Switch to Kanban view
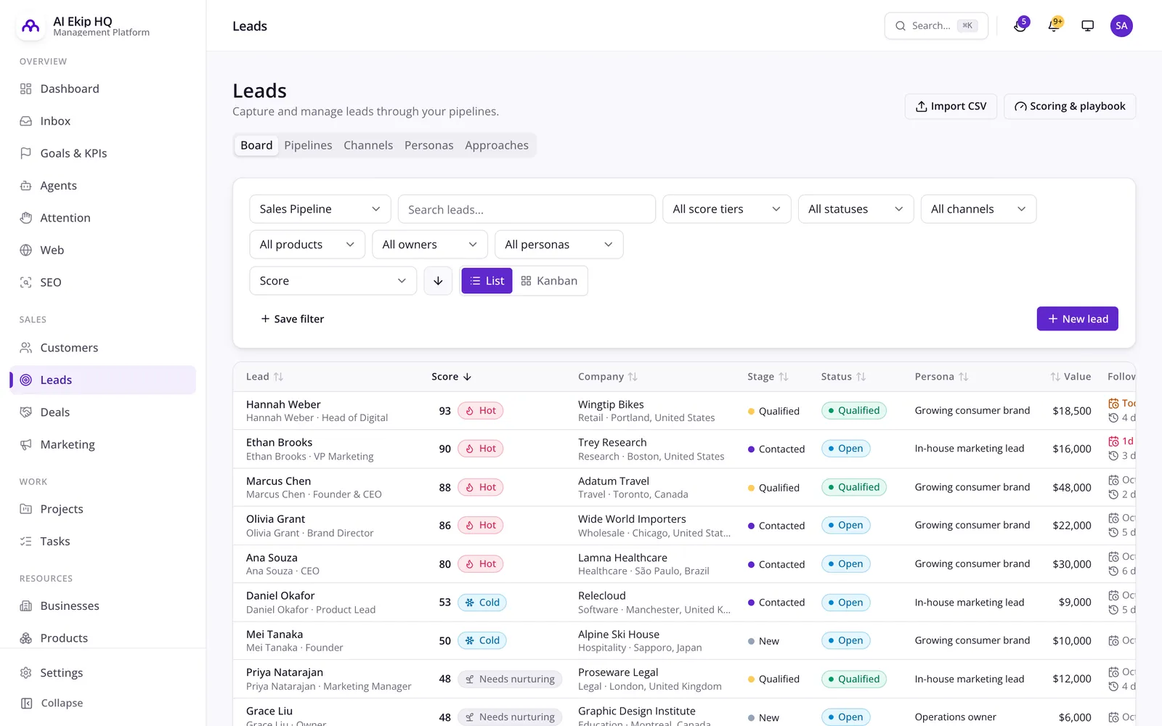 point(549,281)
